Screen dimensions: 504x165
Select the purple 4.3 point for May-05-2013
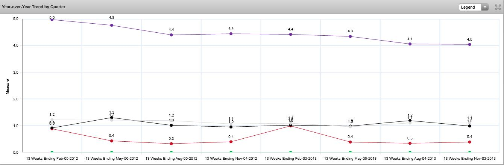click(350, 36)
